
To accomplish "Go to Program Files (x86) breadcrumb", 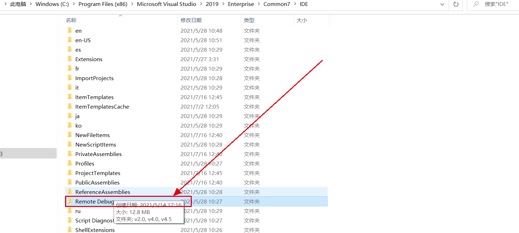I will click(103, 4).
